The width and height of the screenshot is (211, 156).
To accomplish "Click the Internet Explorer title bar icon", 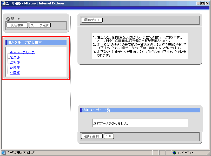I will click(3, 3).
